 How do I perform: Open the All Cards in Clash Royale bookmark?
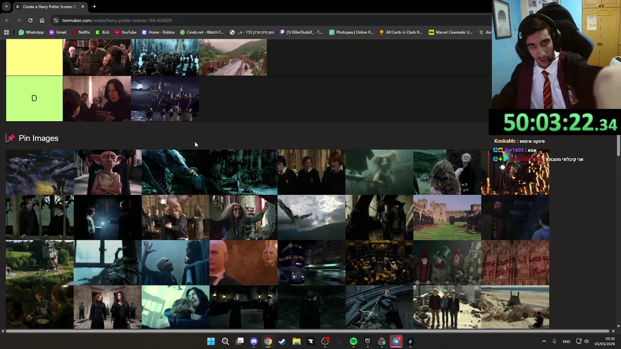(400, 32)
